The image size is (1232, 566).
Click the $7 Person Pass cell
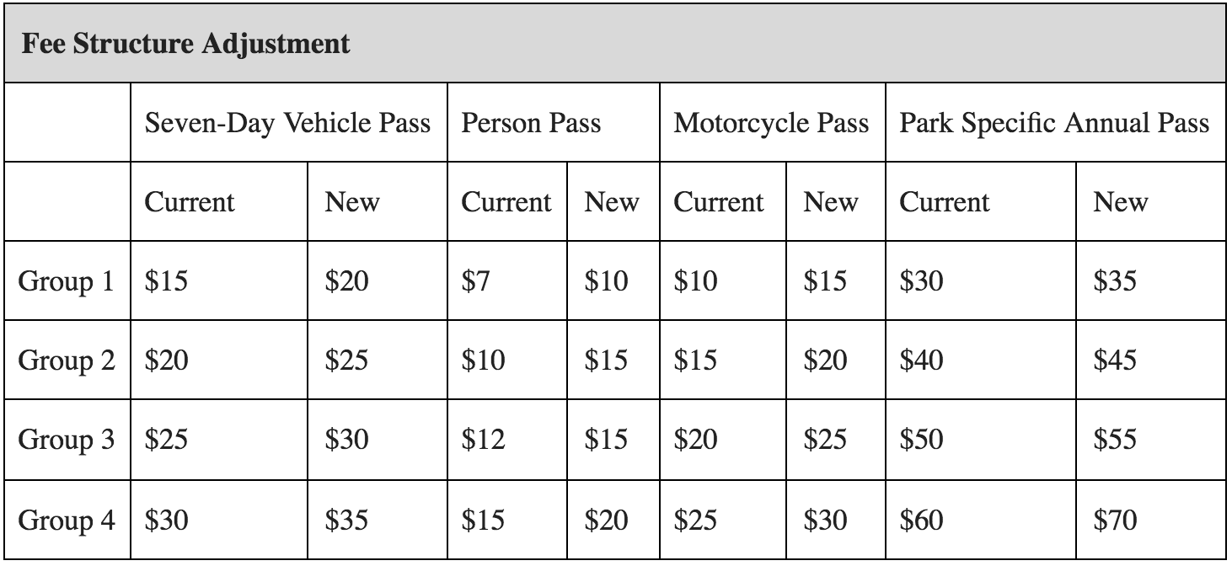click(x=475, y=281)
